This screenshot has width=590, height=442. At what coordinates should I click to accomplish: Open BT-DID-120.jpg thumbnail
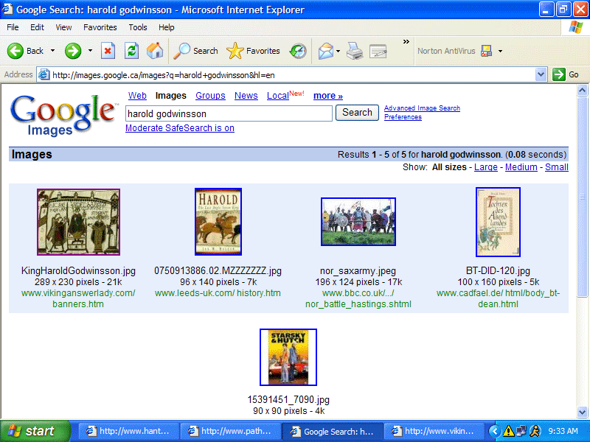498,222
